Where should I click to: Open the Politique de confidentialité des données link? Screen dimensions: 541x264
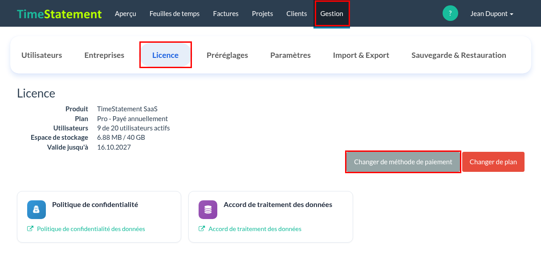[91, 229]
